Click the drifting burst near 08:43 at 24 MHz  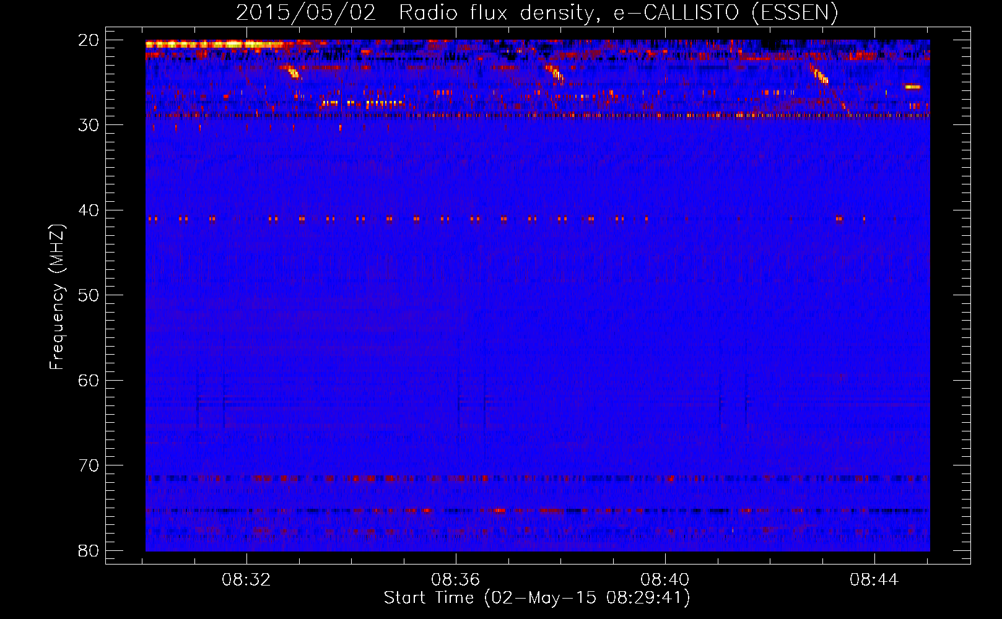(819, 74)
